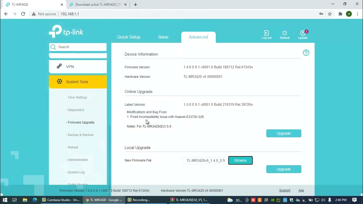Image resolution: width=363 pixels, height=204 pixels.
Task: Click the New Firmware File path field
Action: [x=205, y=160]
